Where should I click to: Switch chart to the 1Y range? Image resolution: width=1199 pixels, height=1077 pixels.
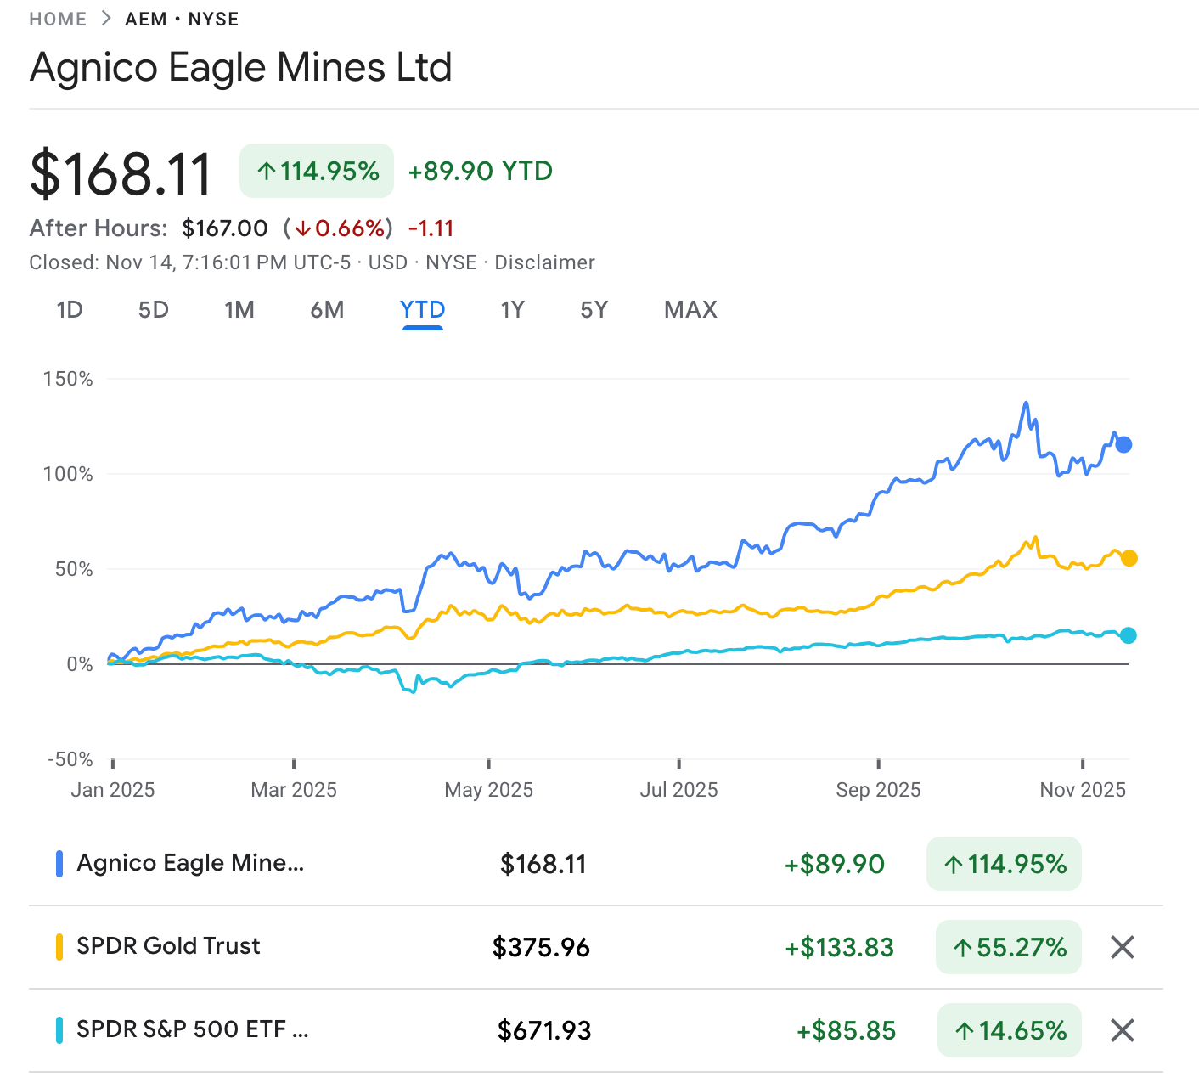click(x=513, y=310)
